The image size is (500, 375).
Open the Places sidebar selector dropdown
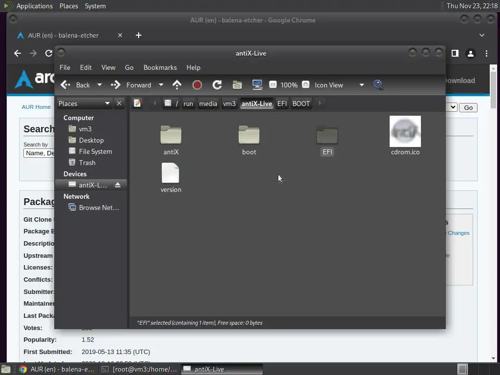tap(84, 104)
